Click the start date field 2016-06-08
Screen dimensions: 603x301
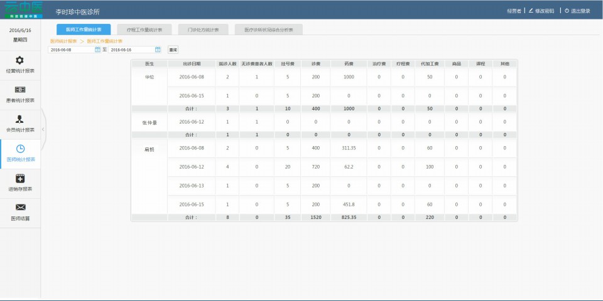[70, 50]
